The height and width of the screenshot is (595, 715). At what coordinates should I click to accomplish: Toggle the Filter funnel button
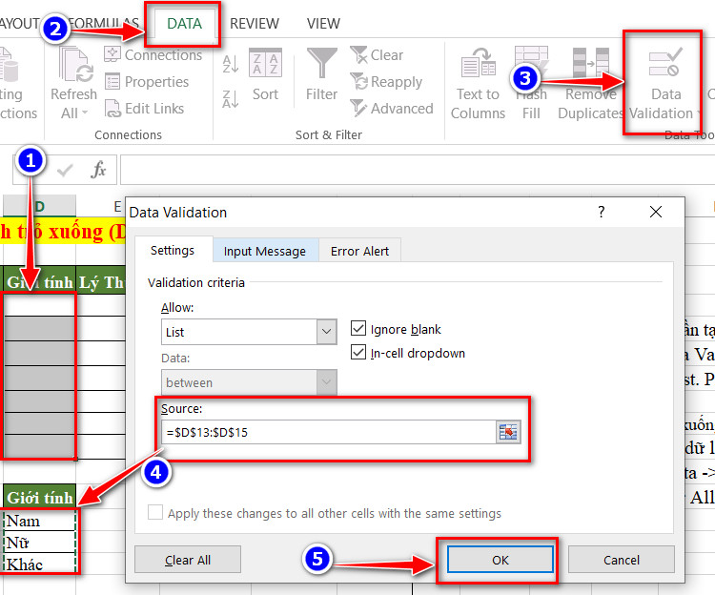pos(321,73)
